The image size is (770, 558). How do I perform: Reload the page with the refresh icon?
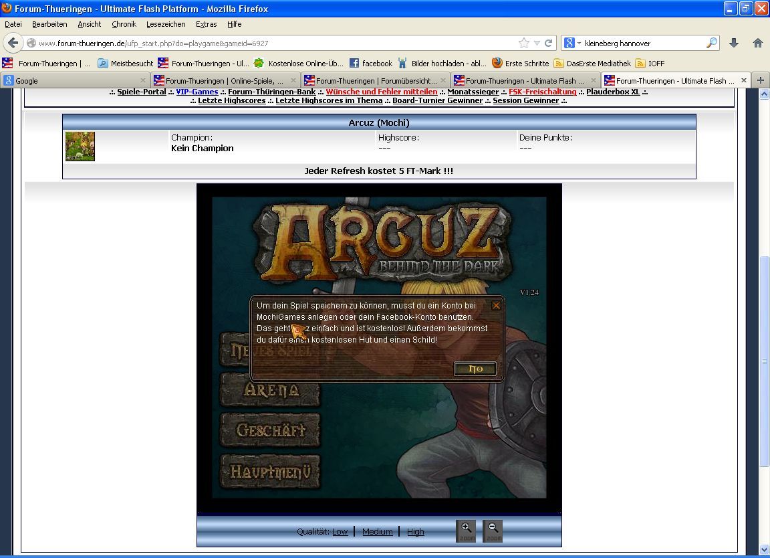tap(549, 43)
